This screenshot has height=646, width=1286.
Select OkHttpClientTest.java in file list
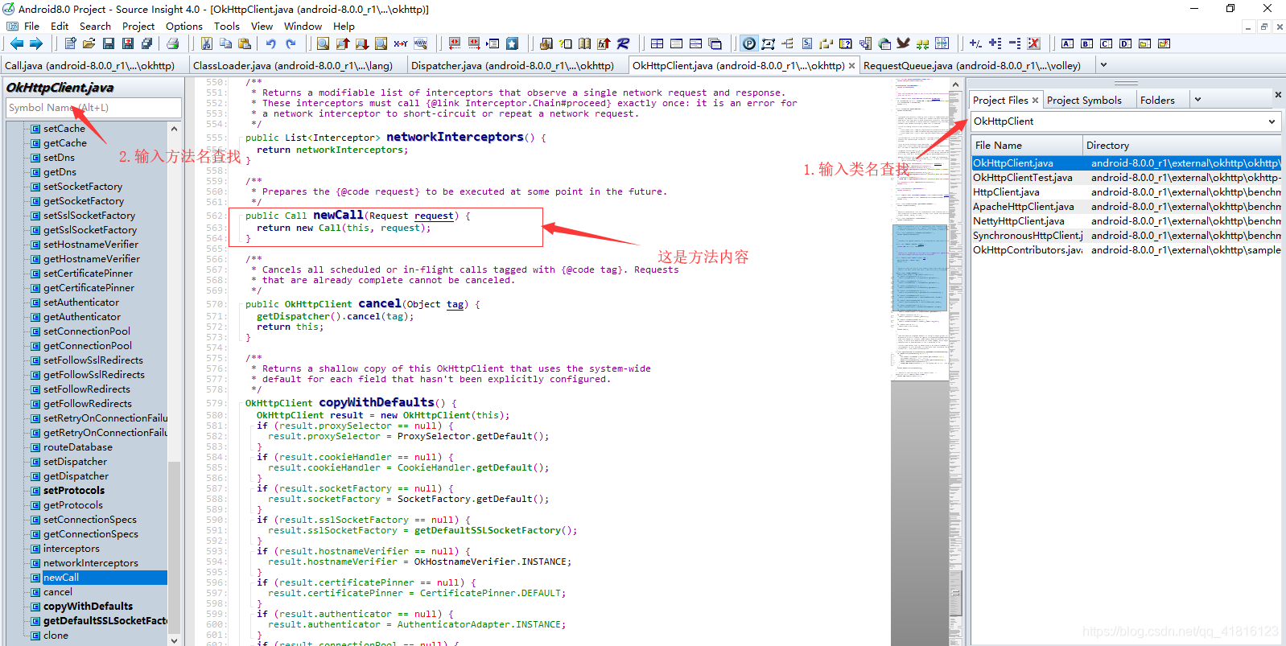(1022, 178)
